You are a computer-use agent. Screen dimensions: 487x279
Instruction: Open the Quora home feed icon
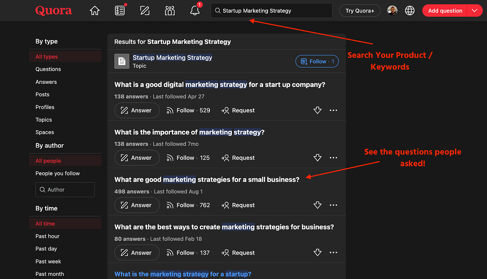coord(95,11)
